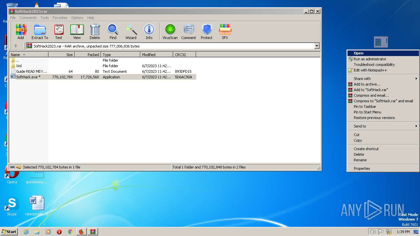Open the Favorites menu
The width and height of the screenshot is (420, 236).
point(60,18)
